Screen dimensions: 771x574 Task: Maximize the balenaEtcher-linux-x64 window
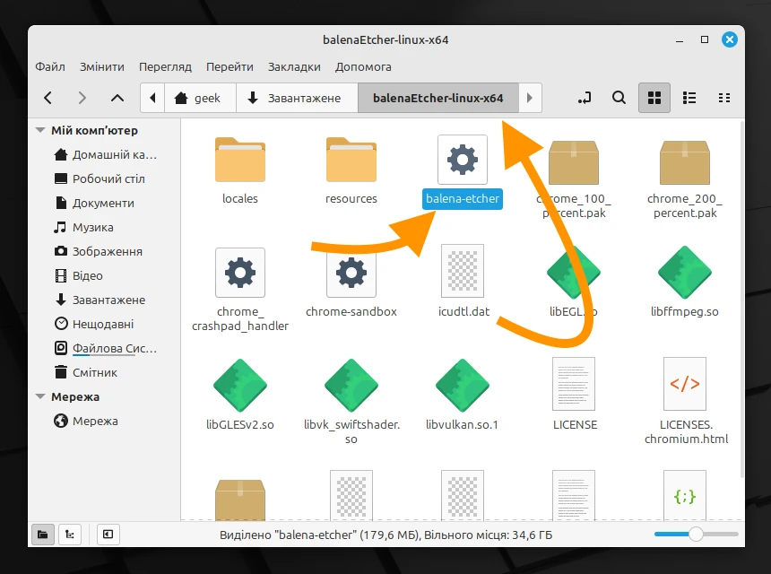pyautogui.click(x=705, y=39)
